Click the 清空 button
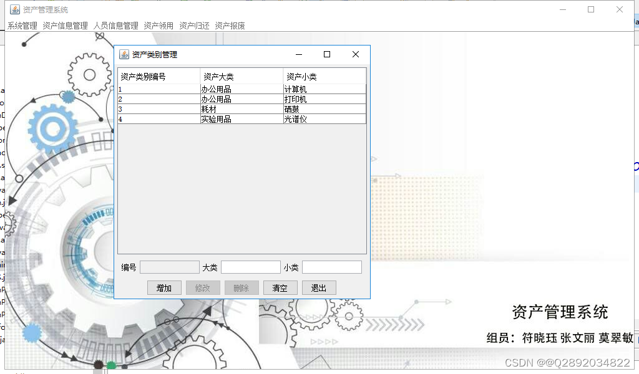The height and width of the screenshot is (374, 639). pos(280,288)
